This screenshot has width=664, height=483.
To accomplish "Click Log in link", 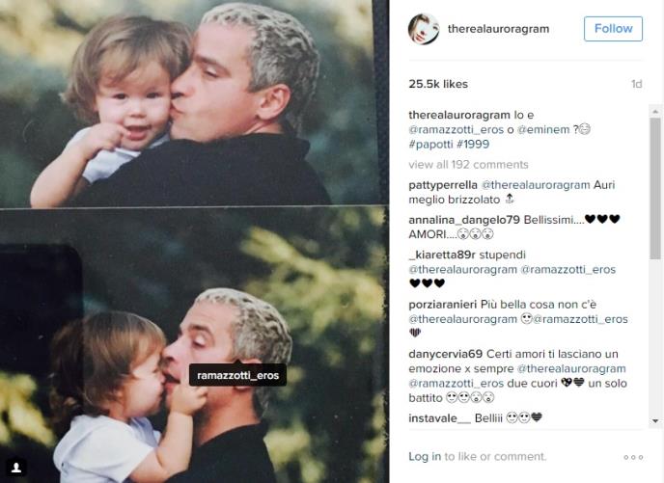I will click(x=425, y=456).
